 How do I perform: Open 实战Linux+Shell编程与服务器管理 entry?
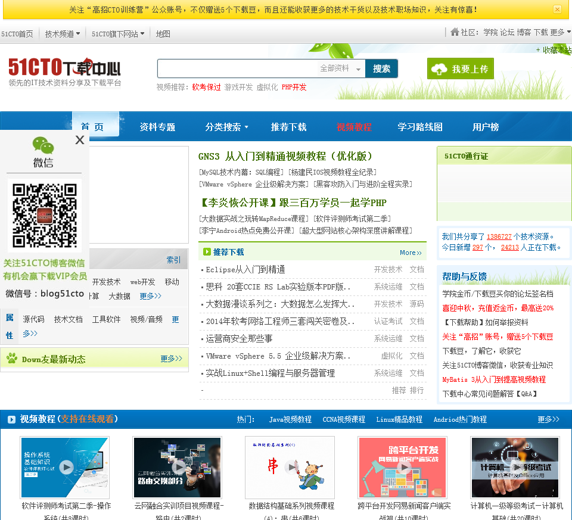[x=271, y=373]
